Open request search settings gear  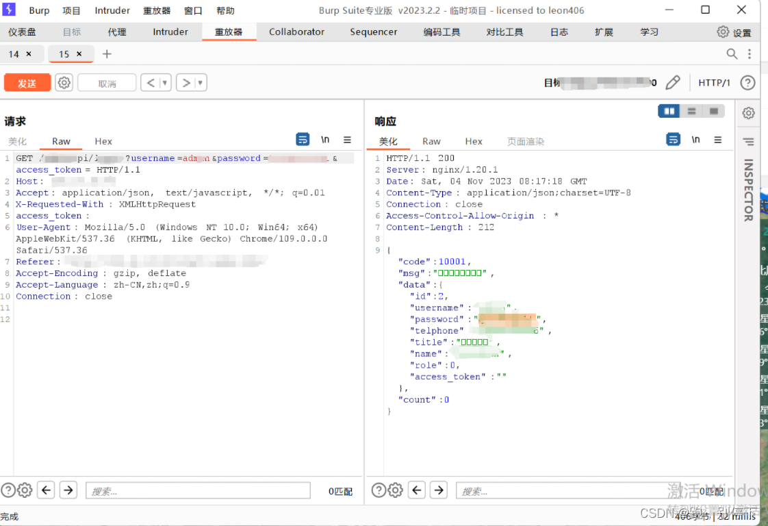25,490
